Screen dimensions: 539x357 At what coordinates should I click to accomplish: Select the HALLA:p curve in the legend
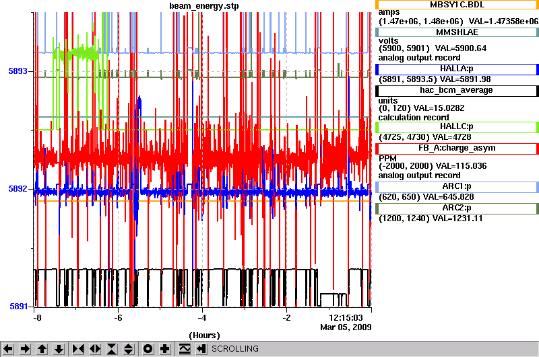pos(457,69)
